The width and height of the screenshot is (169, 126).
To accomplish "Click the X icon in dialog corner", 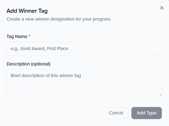I will (x=162, y=8).
